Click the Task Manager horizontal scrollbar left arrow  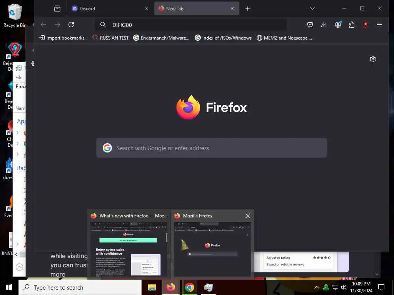tap(16, 254)
